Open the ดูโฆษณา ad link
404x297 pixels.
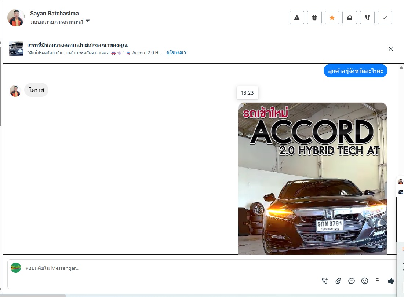tap(176, 53)
